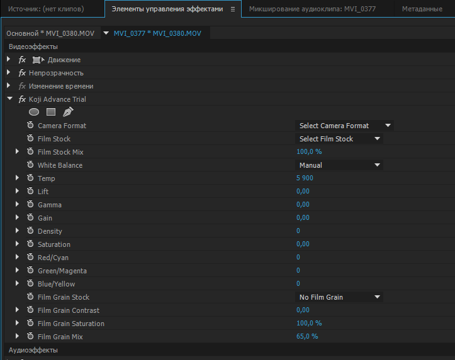Open the effect controls panel menu icon
This screenshot has height=360, width=455.
tap(233, 9)
